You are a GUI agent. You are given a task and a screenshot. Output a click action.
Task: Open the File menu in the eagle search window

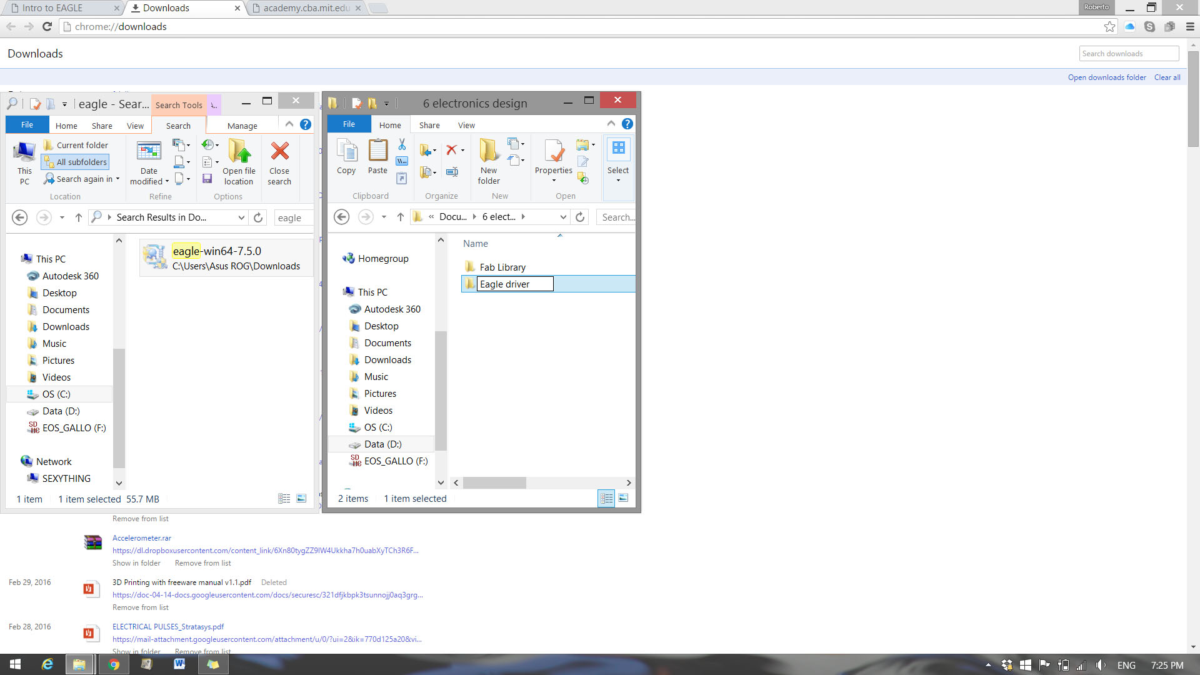pos(27,125)
